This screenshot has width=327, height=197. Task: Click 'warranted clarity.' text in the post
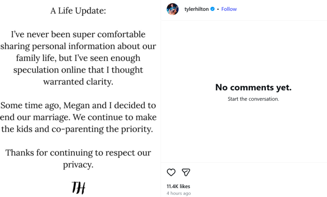click(x=78, y=82)
